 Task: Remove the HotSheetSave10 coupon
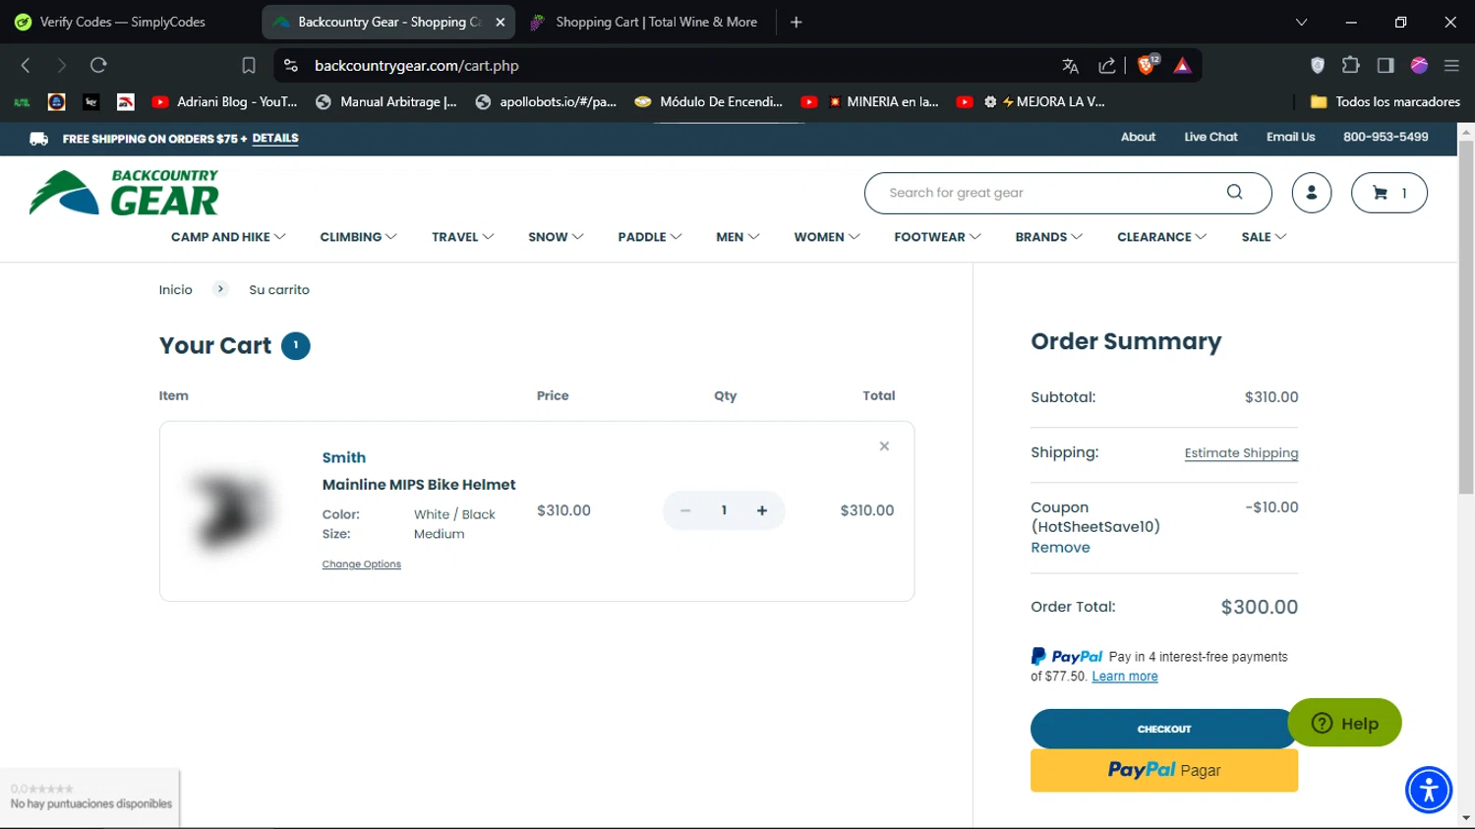(x=1060, y=548)
